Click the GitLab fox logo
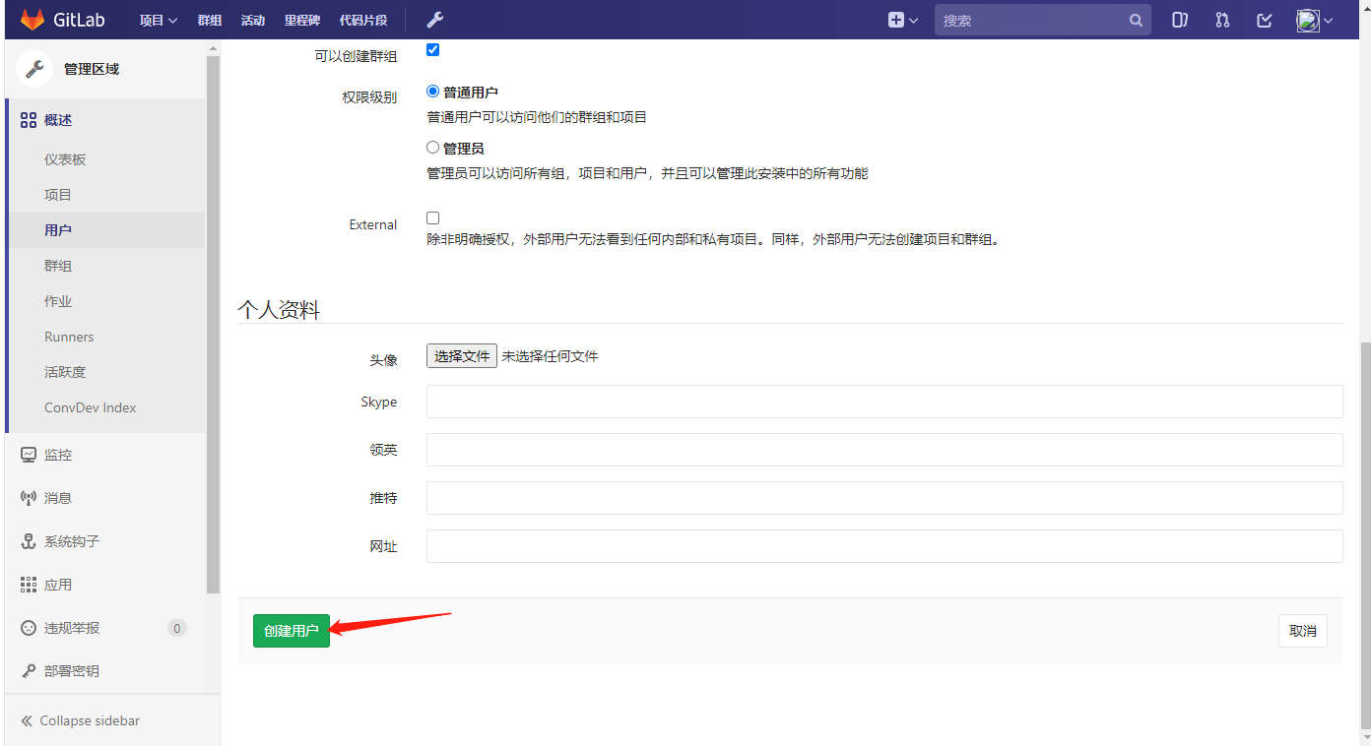 coord(32,18)
